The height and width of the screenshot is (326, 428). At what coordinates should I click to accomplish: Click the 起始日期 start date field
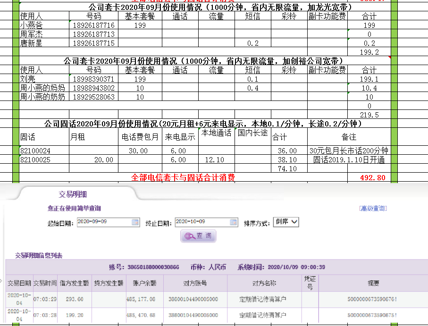[x=104, y=222]
